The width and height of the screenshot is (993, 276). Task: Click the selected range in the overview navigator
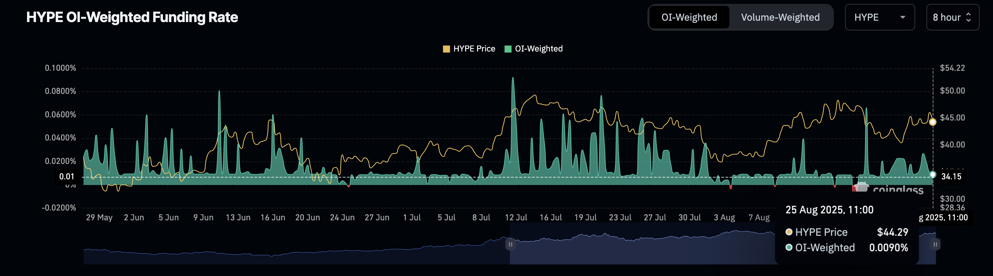pyautogui.click(x=723, y=244)
